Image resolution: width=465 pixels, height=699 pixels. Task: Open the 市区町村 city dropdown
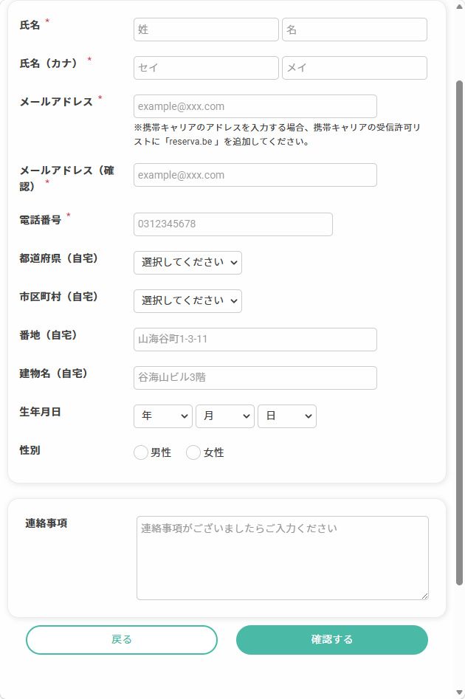click(x=187, y=301)
